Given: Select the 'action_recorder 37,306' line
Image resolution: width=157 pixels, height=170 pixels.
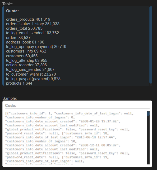Looking at the screenshot, I should (x=26, y=65).
